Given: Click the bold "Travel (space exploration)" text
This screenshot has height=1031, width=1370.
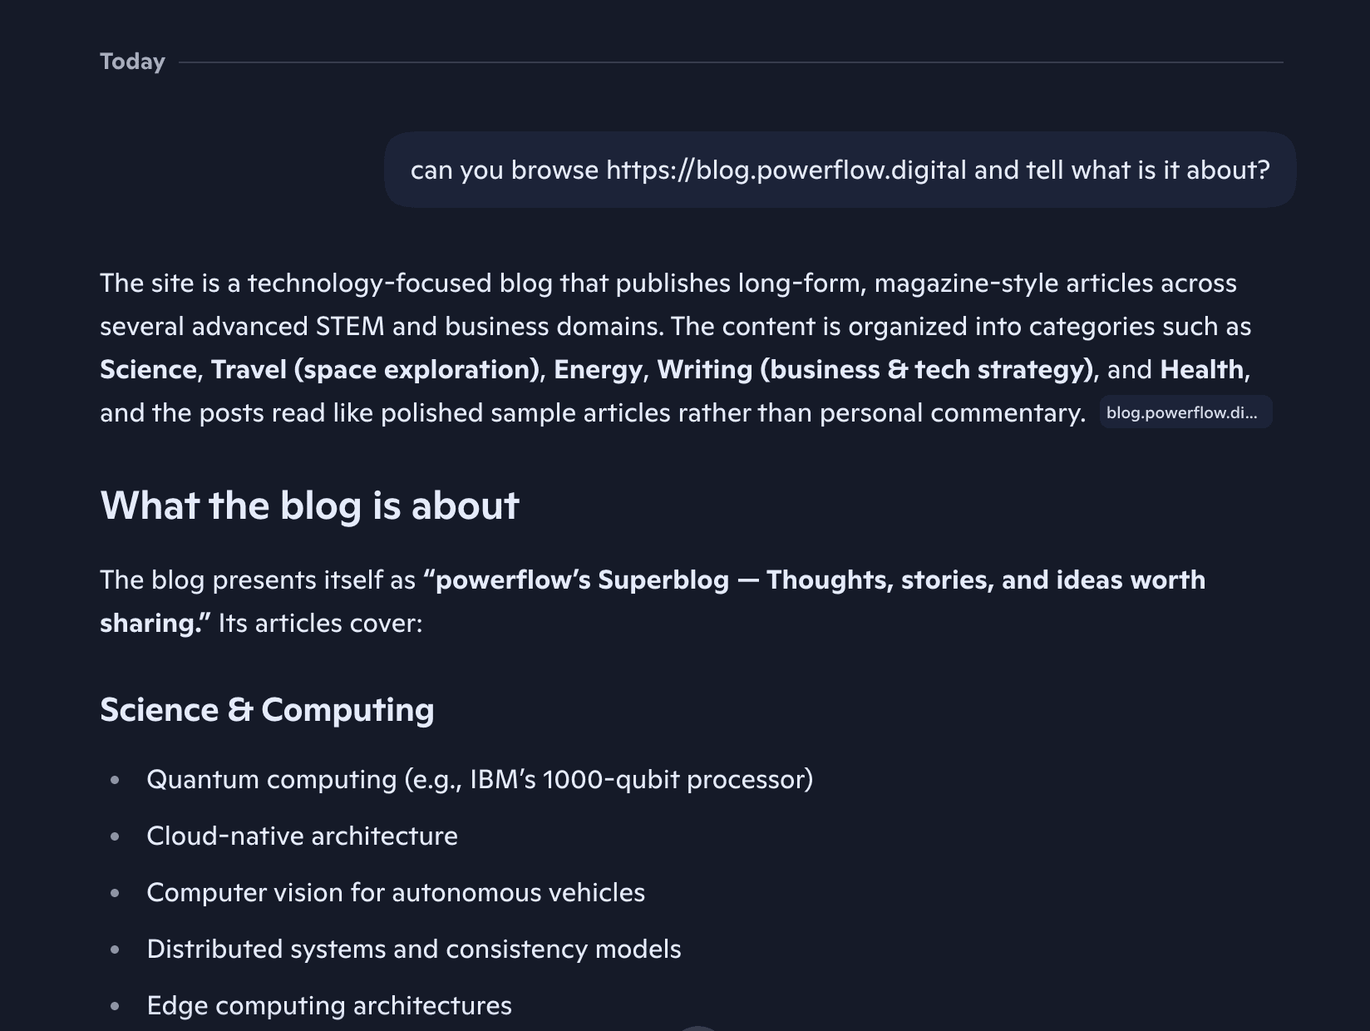Looking at the screenshot, I should tap(375, 369).
